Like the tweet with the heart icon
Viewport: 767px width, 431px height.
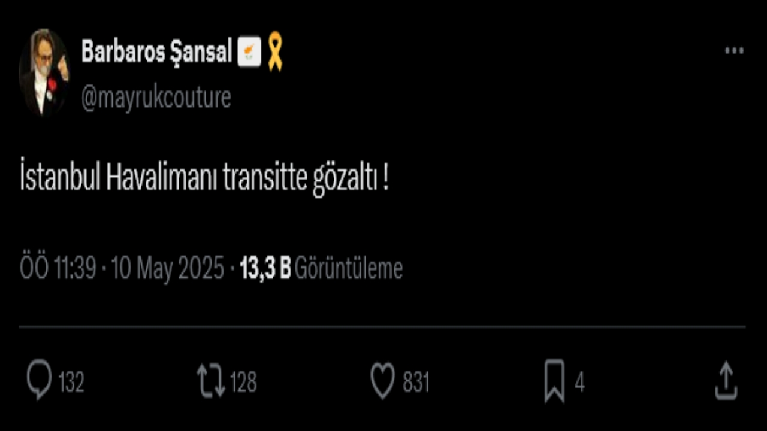coord(383,381)
